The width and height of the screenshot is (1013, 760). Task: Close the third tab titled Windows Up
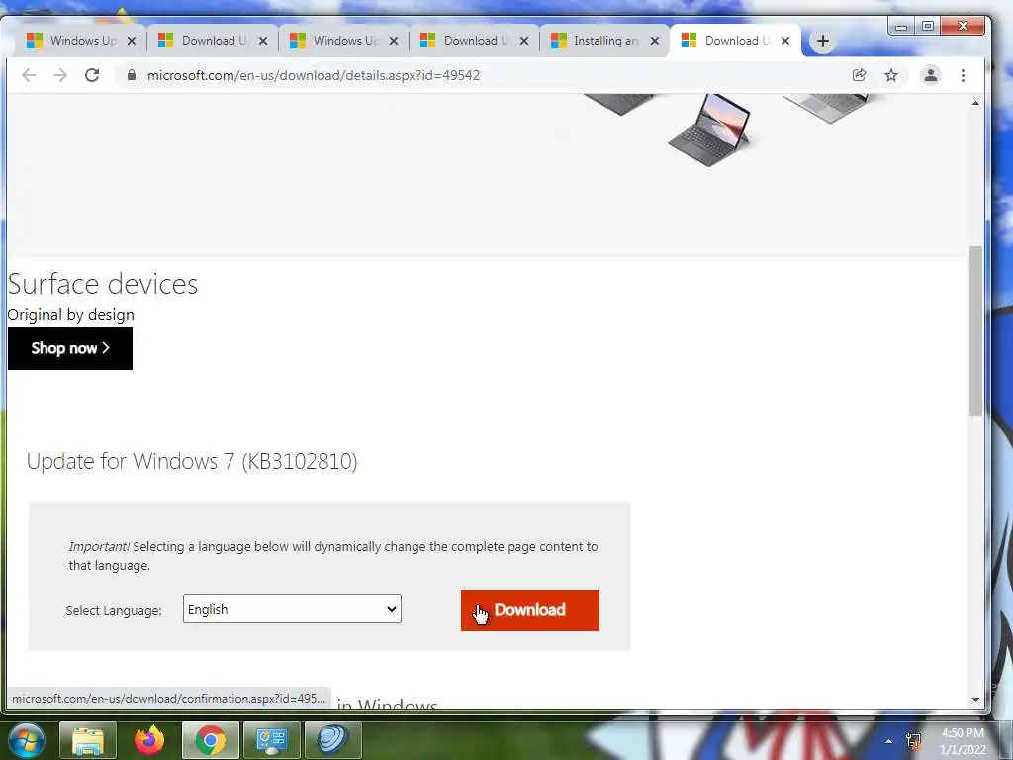[x=394, y=41]
